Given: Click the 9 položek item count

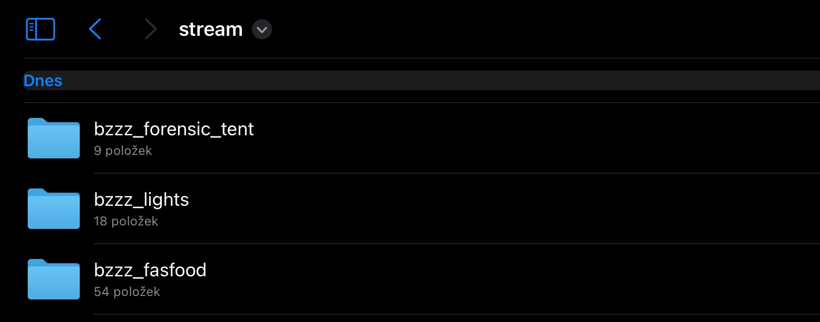Looking at the screenshot, I should [x=123, y=151].
